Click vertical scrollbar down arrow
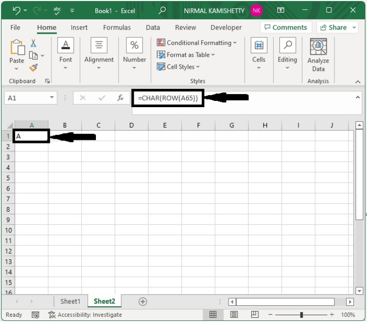Image resolution: width=367 pixels, height=322 pixels. tap(359, 291)
